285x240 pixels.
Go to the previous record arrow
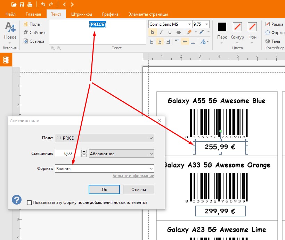(x=64, y=5)
